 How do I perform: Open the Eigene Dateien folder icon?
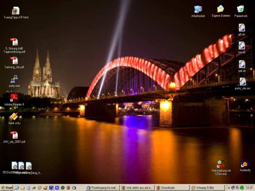pyautogui.click(x=221, y=9)
